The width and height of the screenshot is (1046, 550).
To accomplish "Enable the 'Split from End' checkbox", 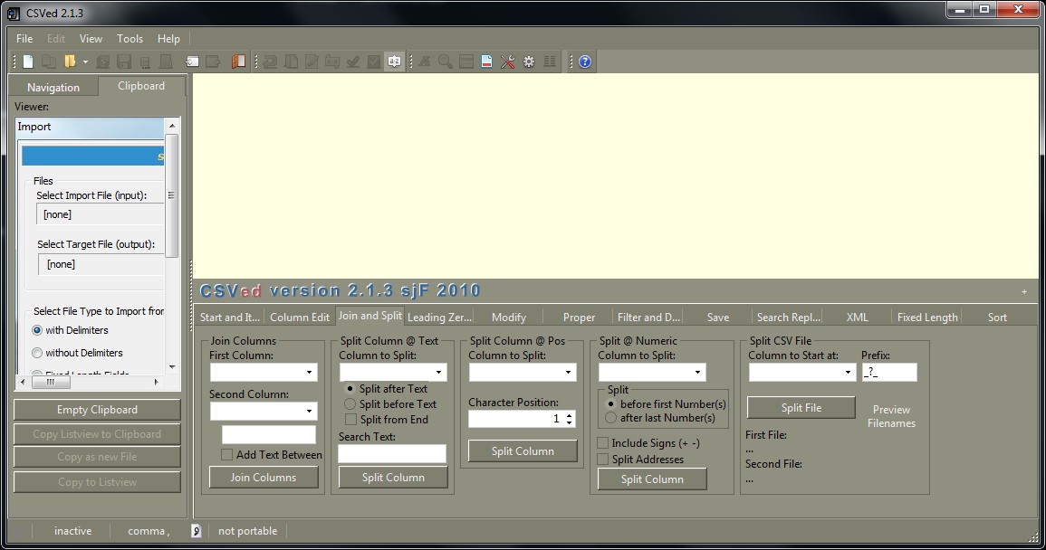I will pos(350,420).
